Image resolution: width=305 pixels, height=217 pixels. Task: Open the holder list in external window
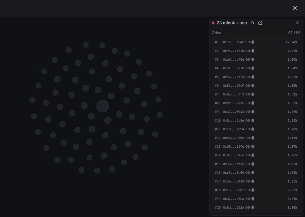pyautogui.click(x=260, y=23)
